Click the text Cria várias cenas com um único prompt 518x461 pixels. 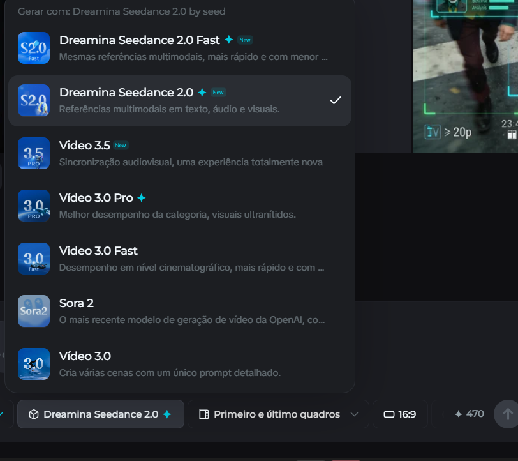click(170, 373)
